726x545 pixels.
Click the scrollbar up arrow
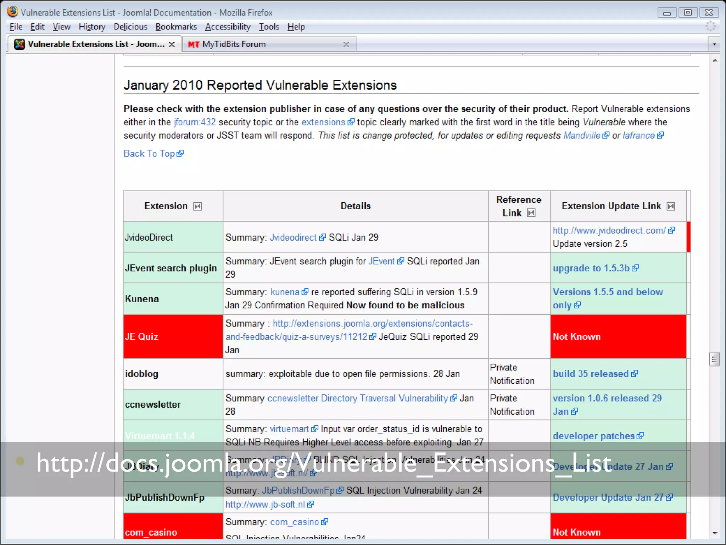[715, 60]
